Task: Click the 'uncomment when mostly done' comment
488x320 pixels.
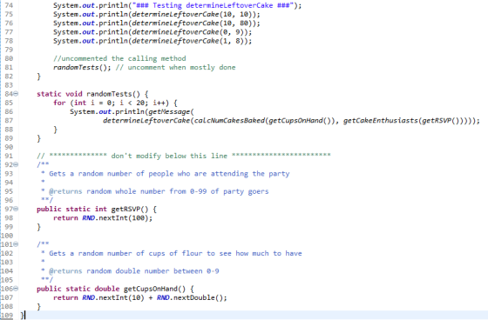Action: [175, 68]
